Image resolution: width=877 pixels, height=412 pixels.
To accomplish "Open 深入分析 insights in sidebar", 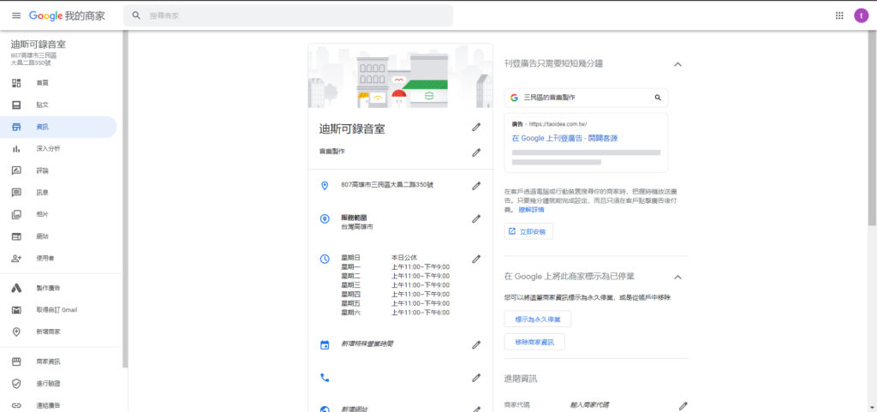I will click(x=48, y=149).
